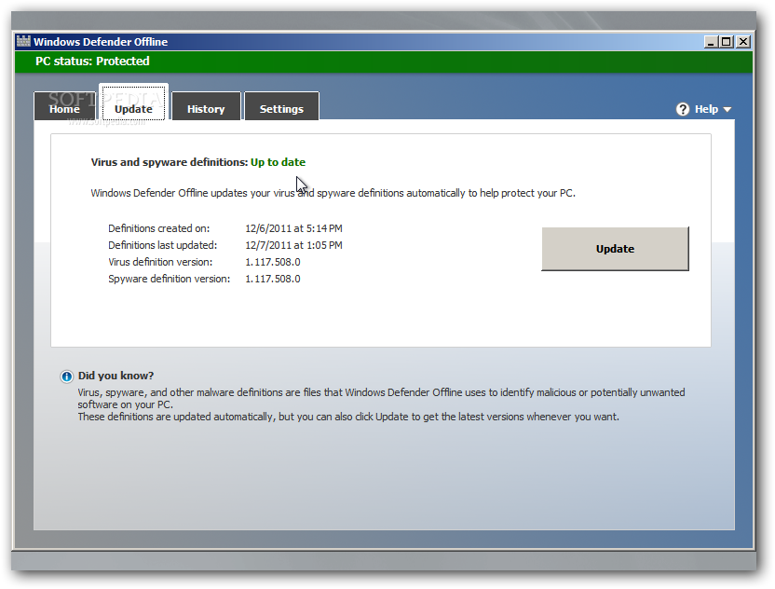Switch to the Home tab

[64, 106]
